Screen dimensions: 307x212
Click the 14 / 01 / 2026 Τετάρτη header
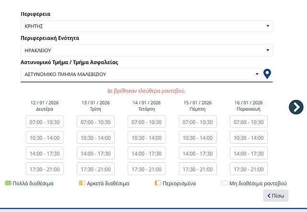(146, 106)
